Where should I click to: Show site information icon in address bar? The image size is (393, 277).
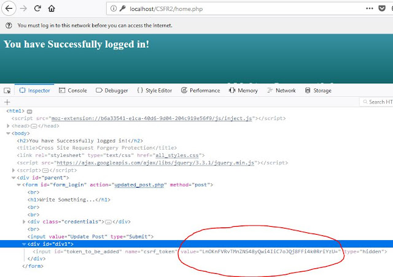114,9
